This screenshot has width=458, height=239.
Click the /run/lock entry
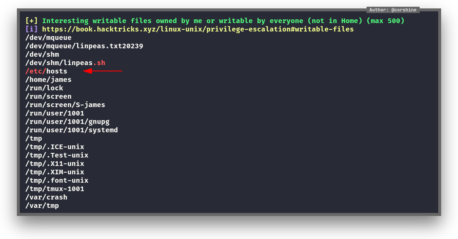pyautogui.click(x=44, y=88)
